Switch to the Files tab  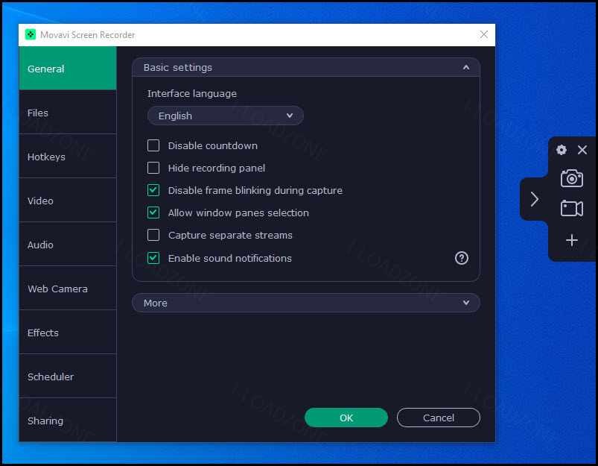pyautogui.click(x=68, y=113)
